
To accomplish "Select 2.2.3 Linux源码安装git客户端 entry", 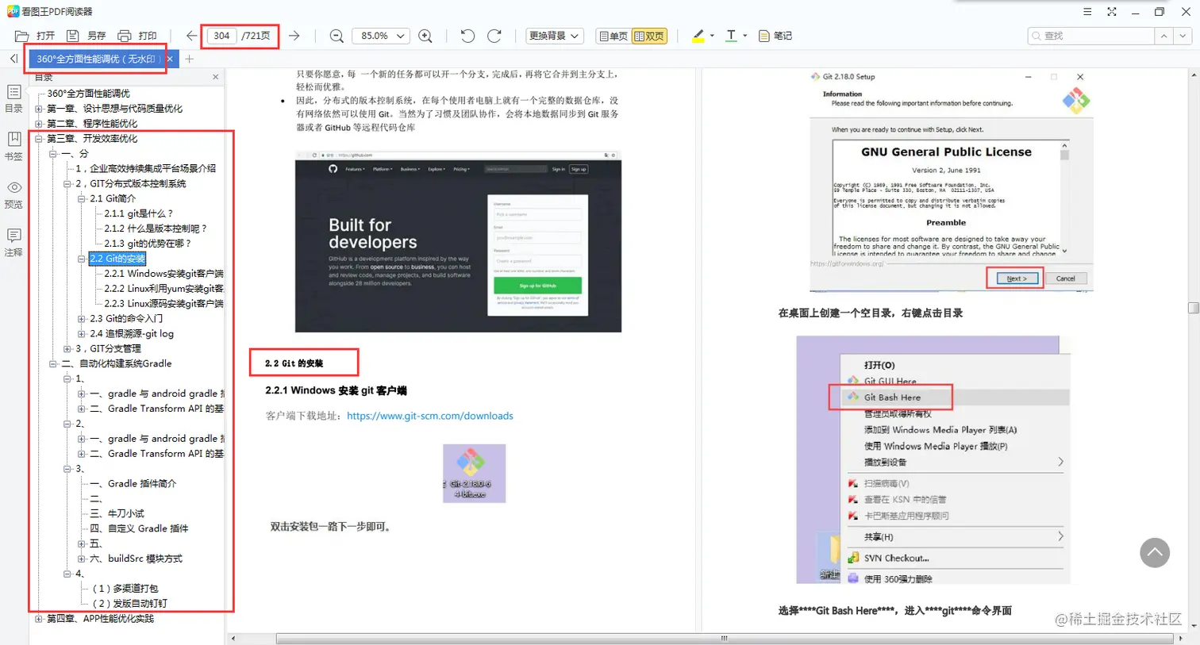I will tap(163, 304).
